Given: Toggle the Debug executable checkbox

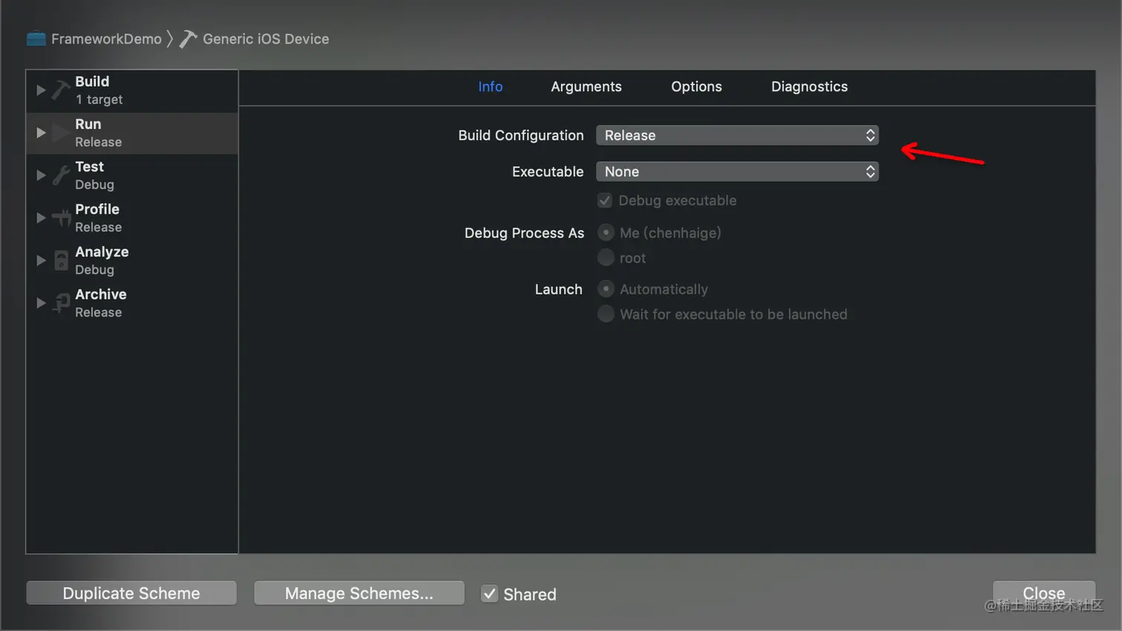Looking at the screenshot, I should [605, 200].
